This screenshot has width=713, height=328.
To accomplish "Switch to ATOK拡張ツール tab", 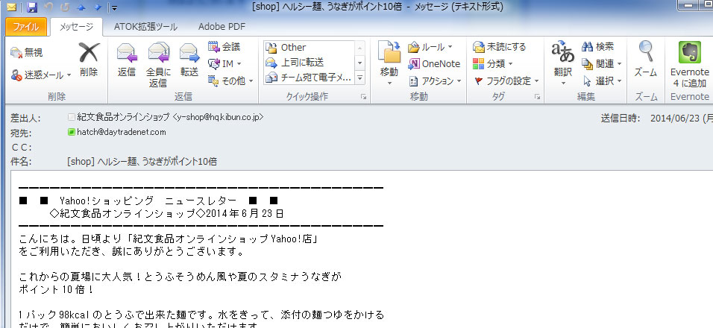I will (x=145, y=27).
